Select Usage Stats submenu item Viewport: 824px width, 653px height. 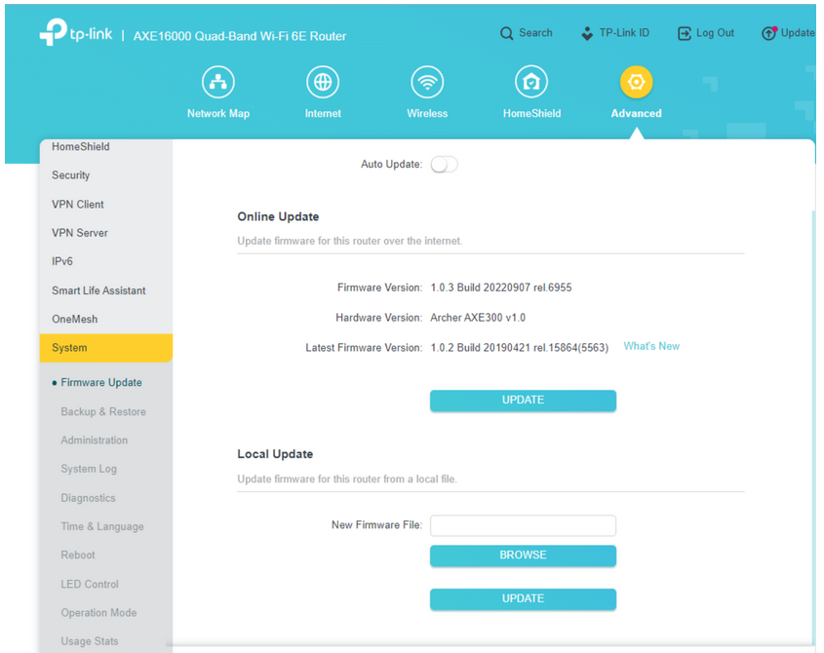point(90,641)
